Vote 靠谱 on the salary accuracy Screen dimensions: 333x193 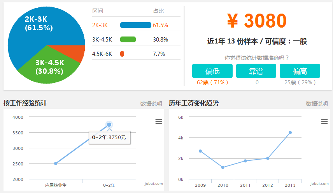pos(256,71)
